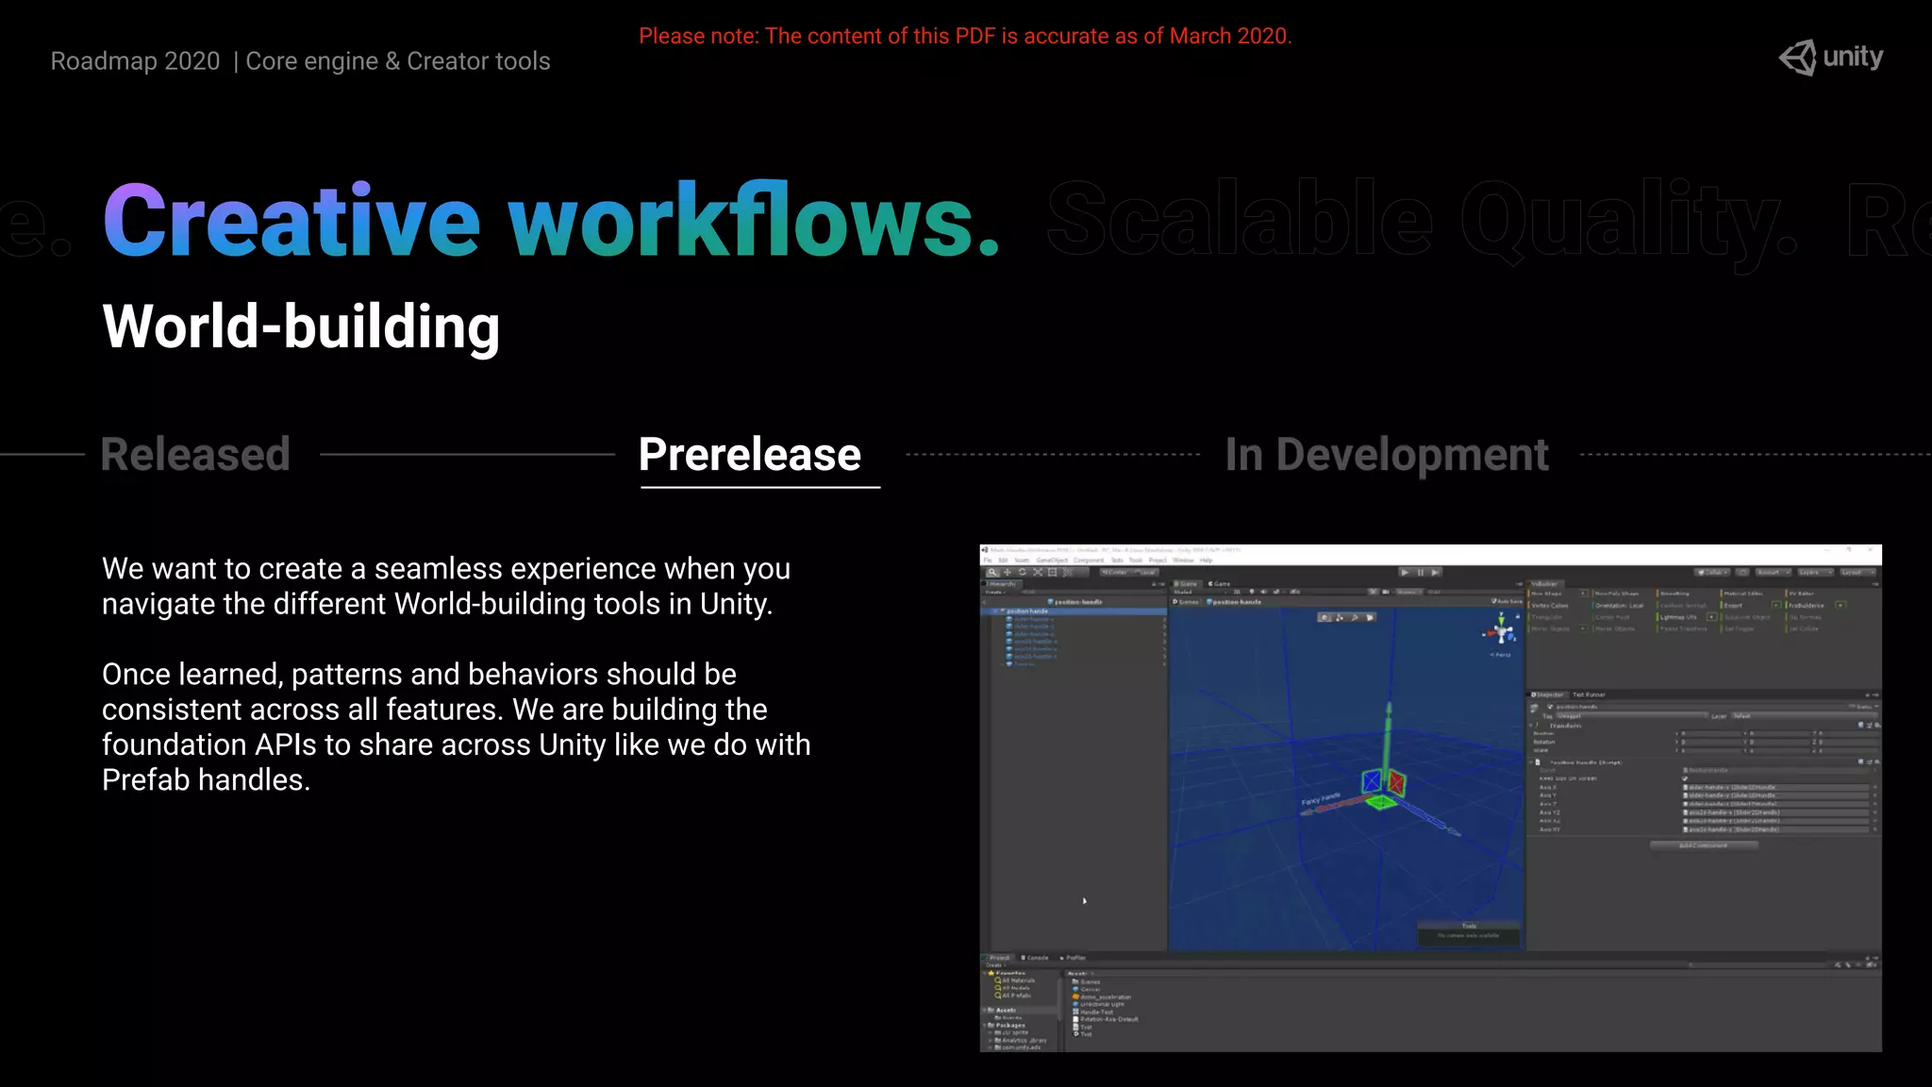1932x1087 pixels.
Task: Click the Step frame button
Action: 1436,572
